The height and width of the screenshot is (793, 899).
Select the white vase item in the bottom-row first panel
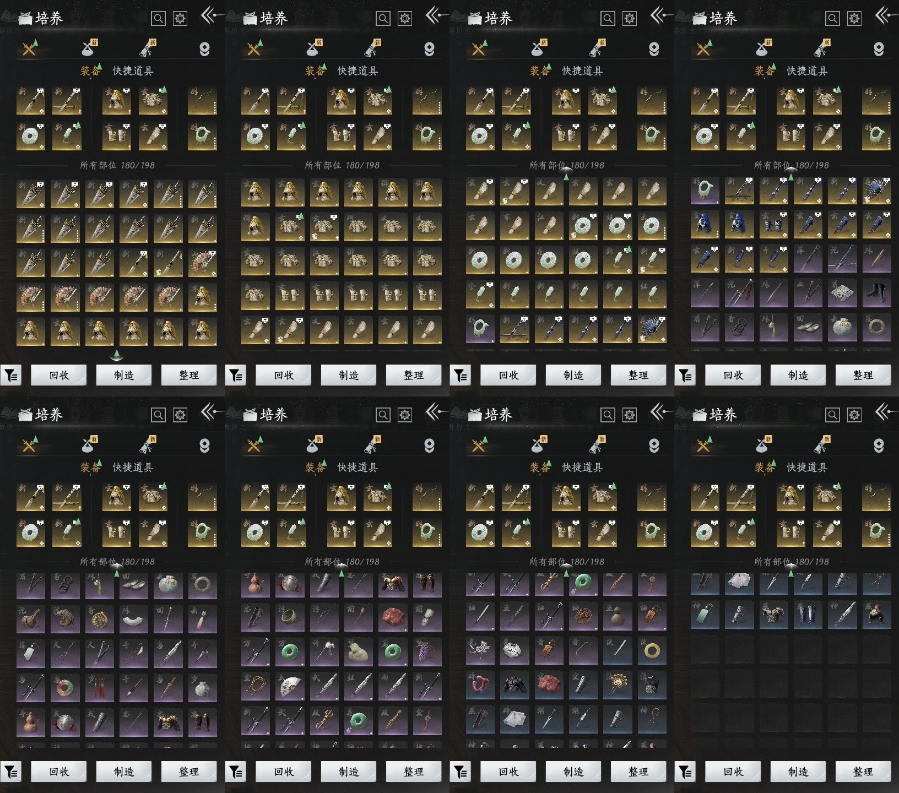coord(202,688)
